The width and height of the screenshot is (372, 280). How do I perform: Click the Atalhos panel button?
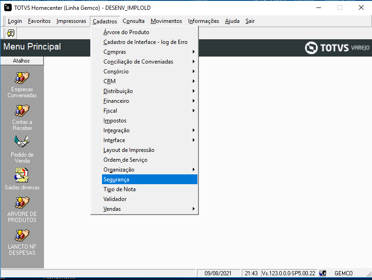click(x=22, y=61)
